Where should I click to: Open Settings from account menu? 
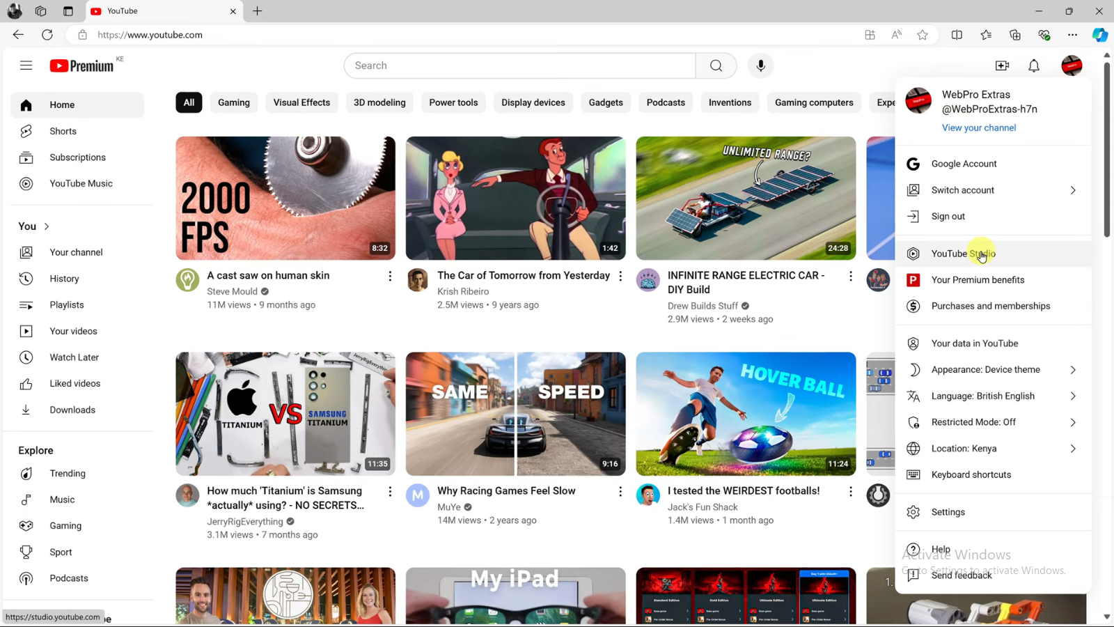point(993,512)
